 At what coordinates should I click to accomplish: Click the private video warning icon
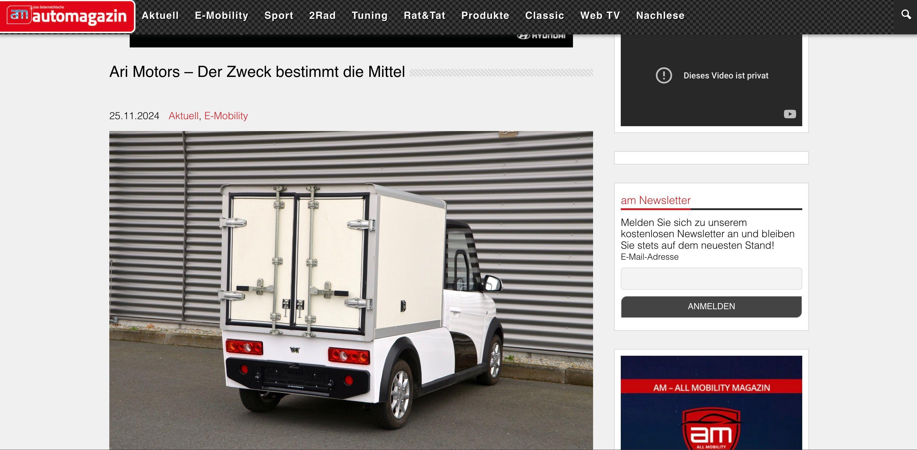click(x=663, y=75)
